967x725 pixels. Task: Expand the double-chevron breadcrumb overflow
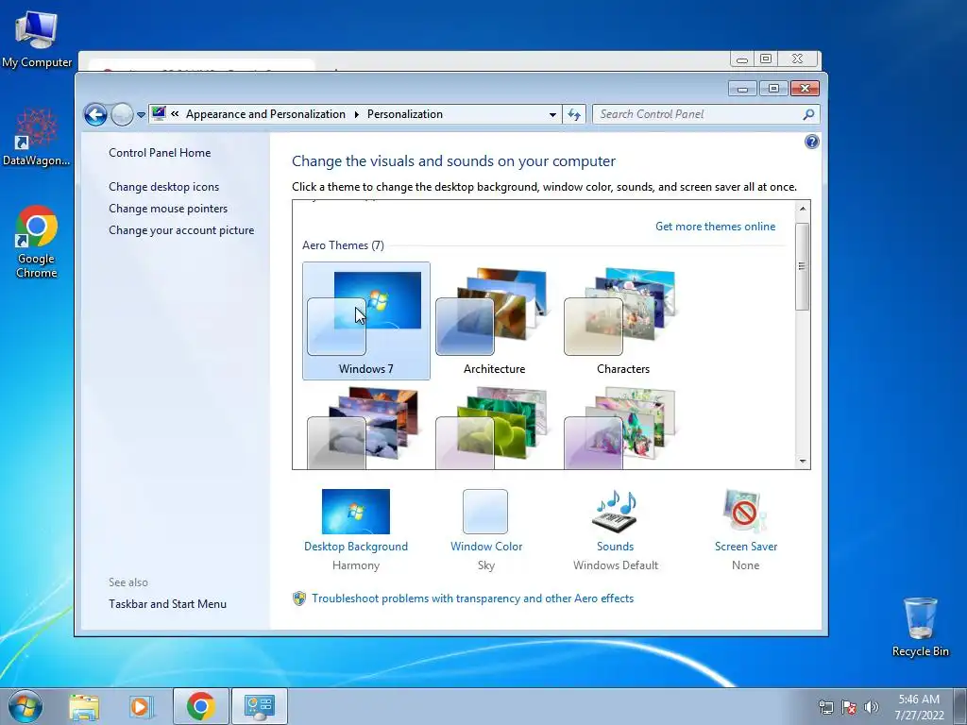(175, 113)
